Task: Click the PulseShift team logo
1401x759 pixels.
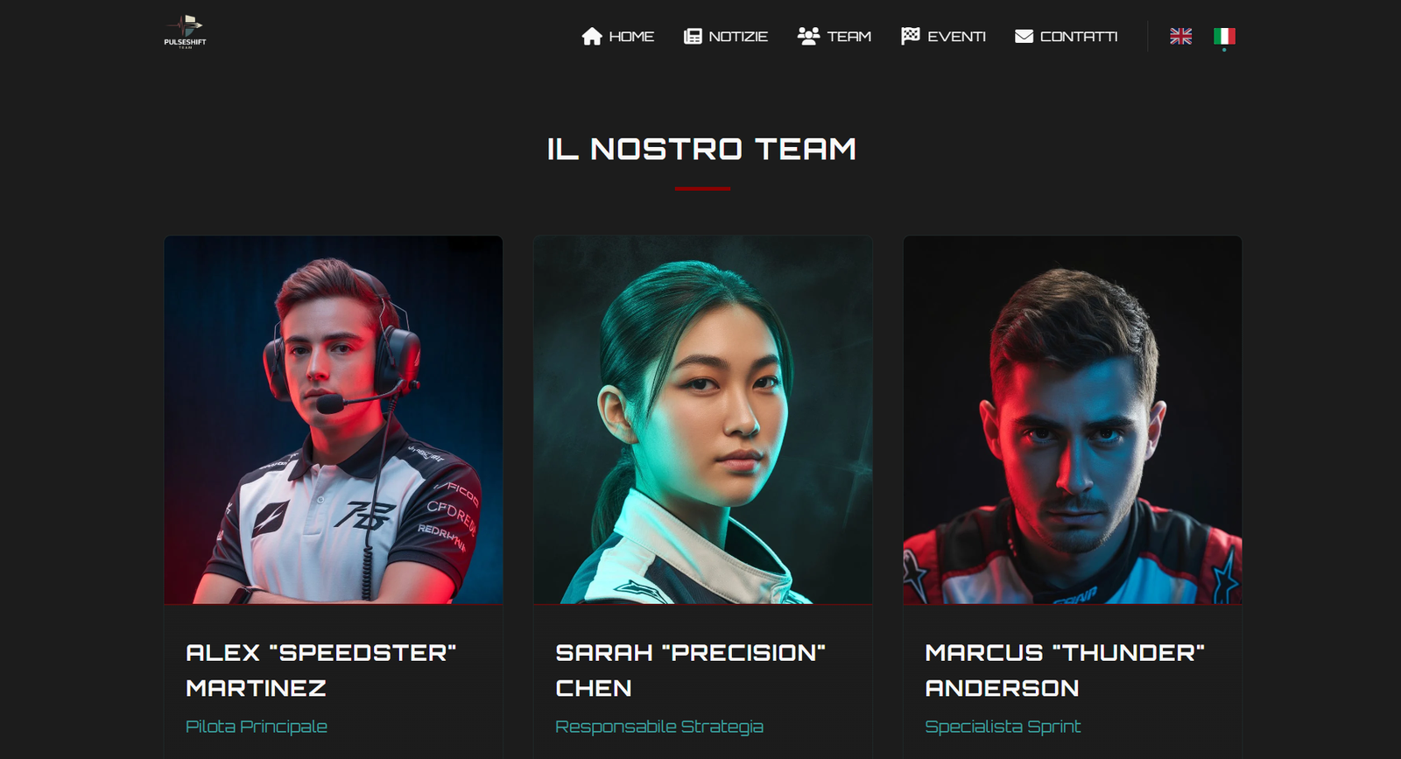Action: 185,32
